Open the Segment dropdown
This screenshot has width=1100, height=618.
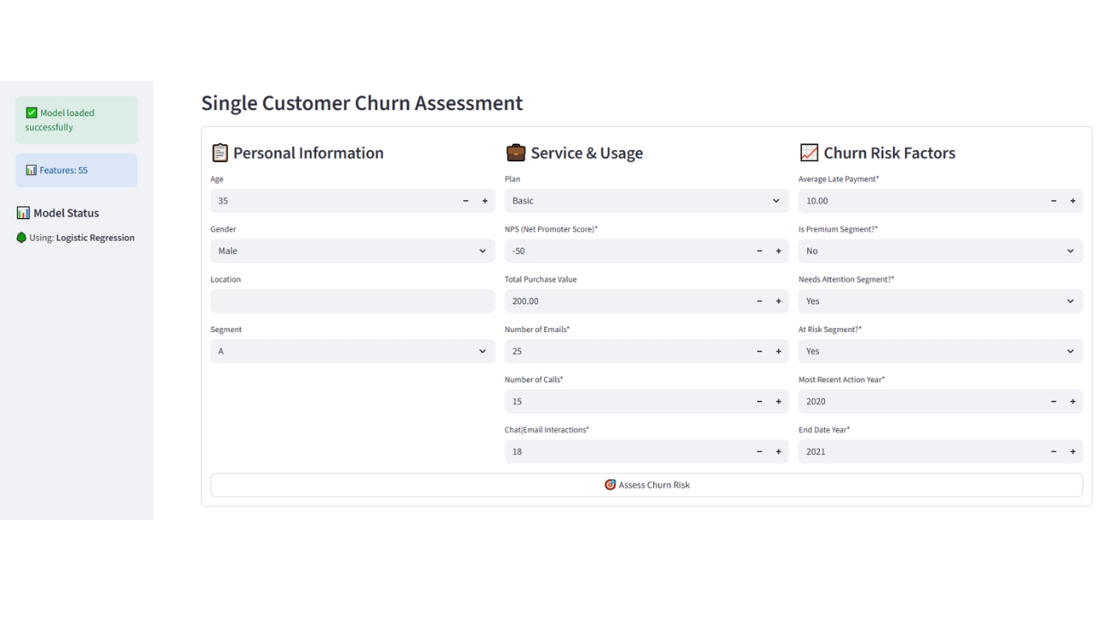coord(352,351)
